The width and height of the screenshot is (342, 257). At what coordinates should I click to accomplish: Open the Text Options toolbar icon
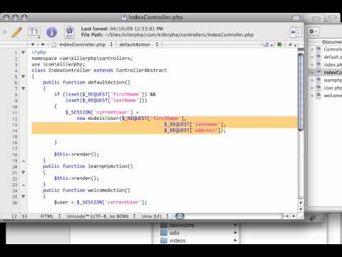click(34, 32)
